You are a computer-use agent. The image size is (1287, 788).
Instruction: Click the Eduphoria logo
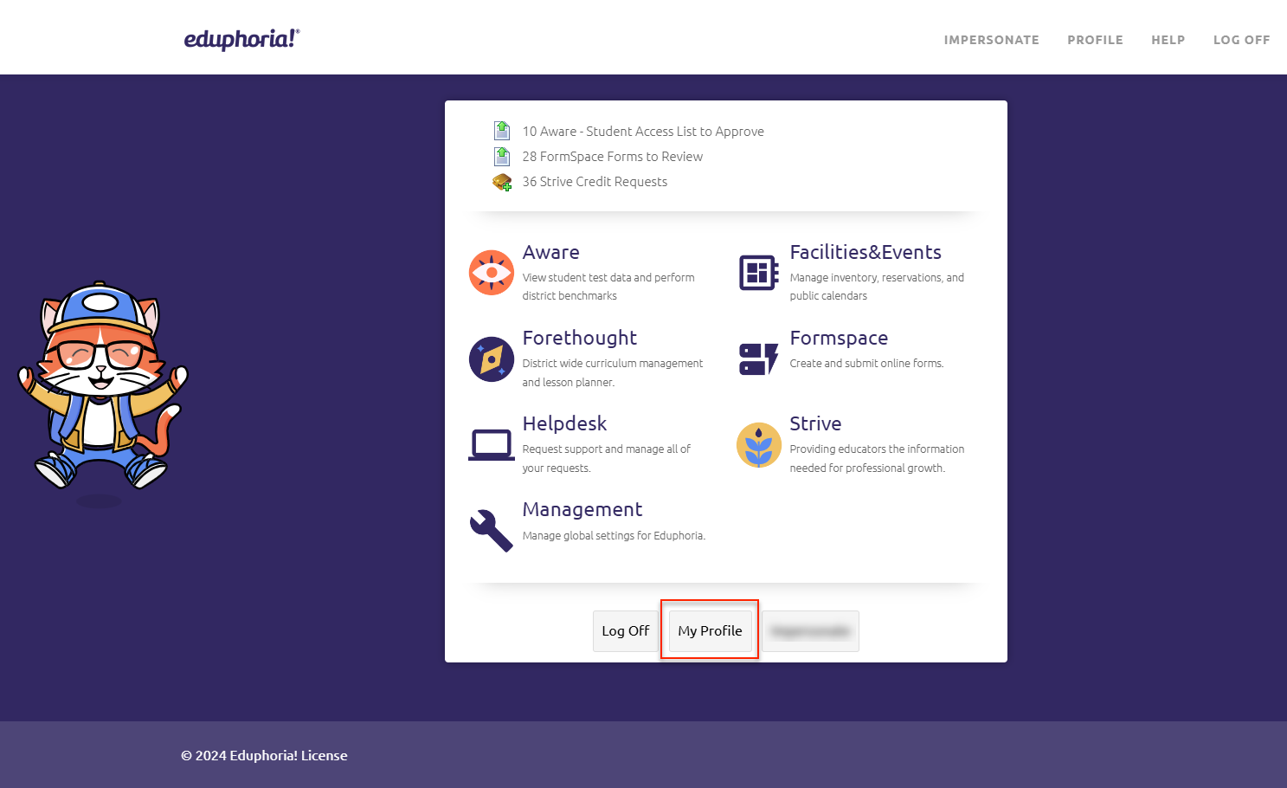click(x=241, y=39)
